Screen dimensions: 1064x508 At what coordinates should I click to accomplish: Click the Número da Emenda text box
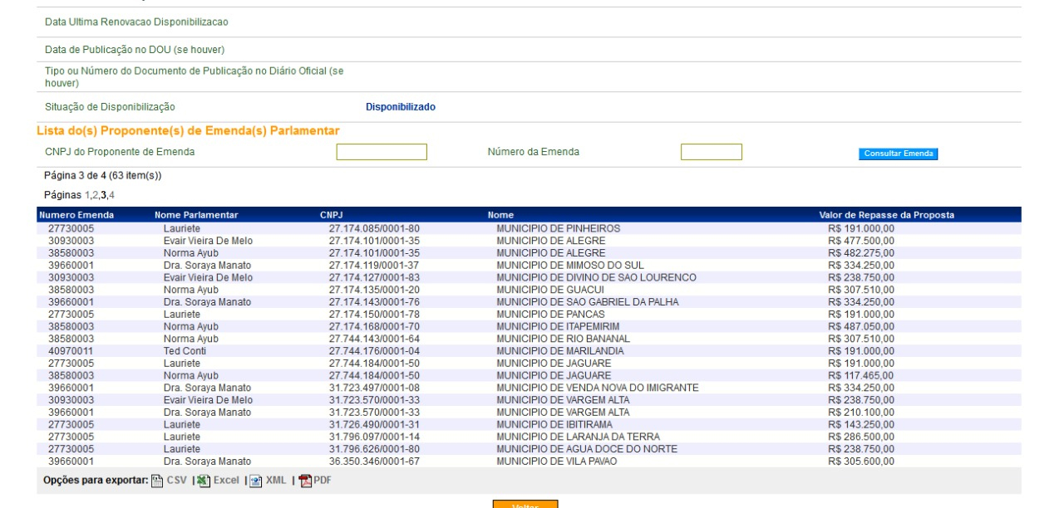pyautogui.click(x=711, y=152)
